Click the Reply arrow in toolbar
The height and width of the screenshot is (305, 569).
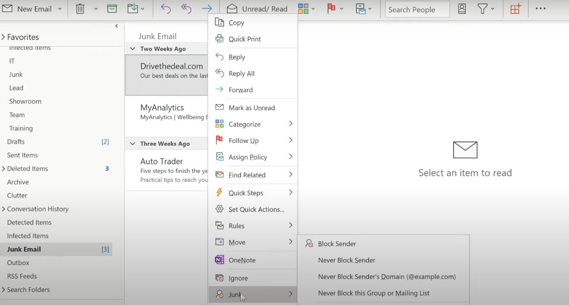click(x=165, y=9)
